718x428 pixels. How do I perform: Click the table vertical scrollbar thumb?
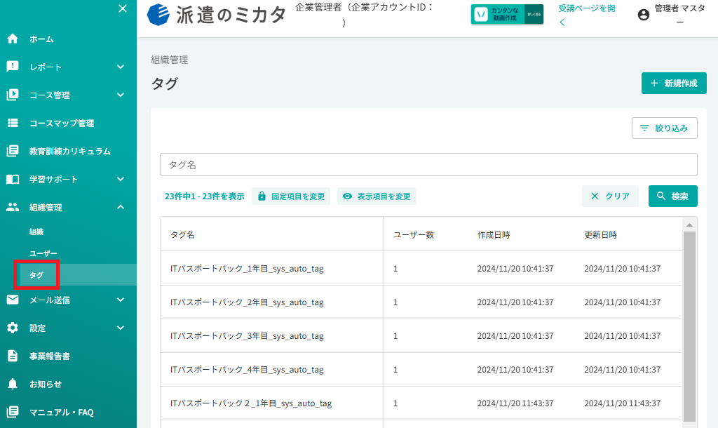(689, 326)
